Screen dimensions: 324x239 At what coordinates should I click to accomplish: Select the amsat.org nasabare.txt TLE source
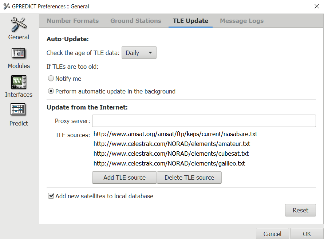point(175,134)
